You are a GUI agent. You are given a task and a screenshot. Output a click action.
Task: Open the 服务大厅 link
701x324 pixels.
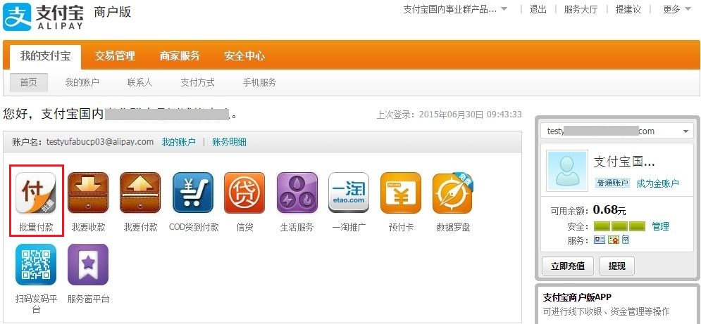581,9
